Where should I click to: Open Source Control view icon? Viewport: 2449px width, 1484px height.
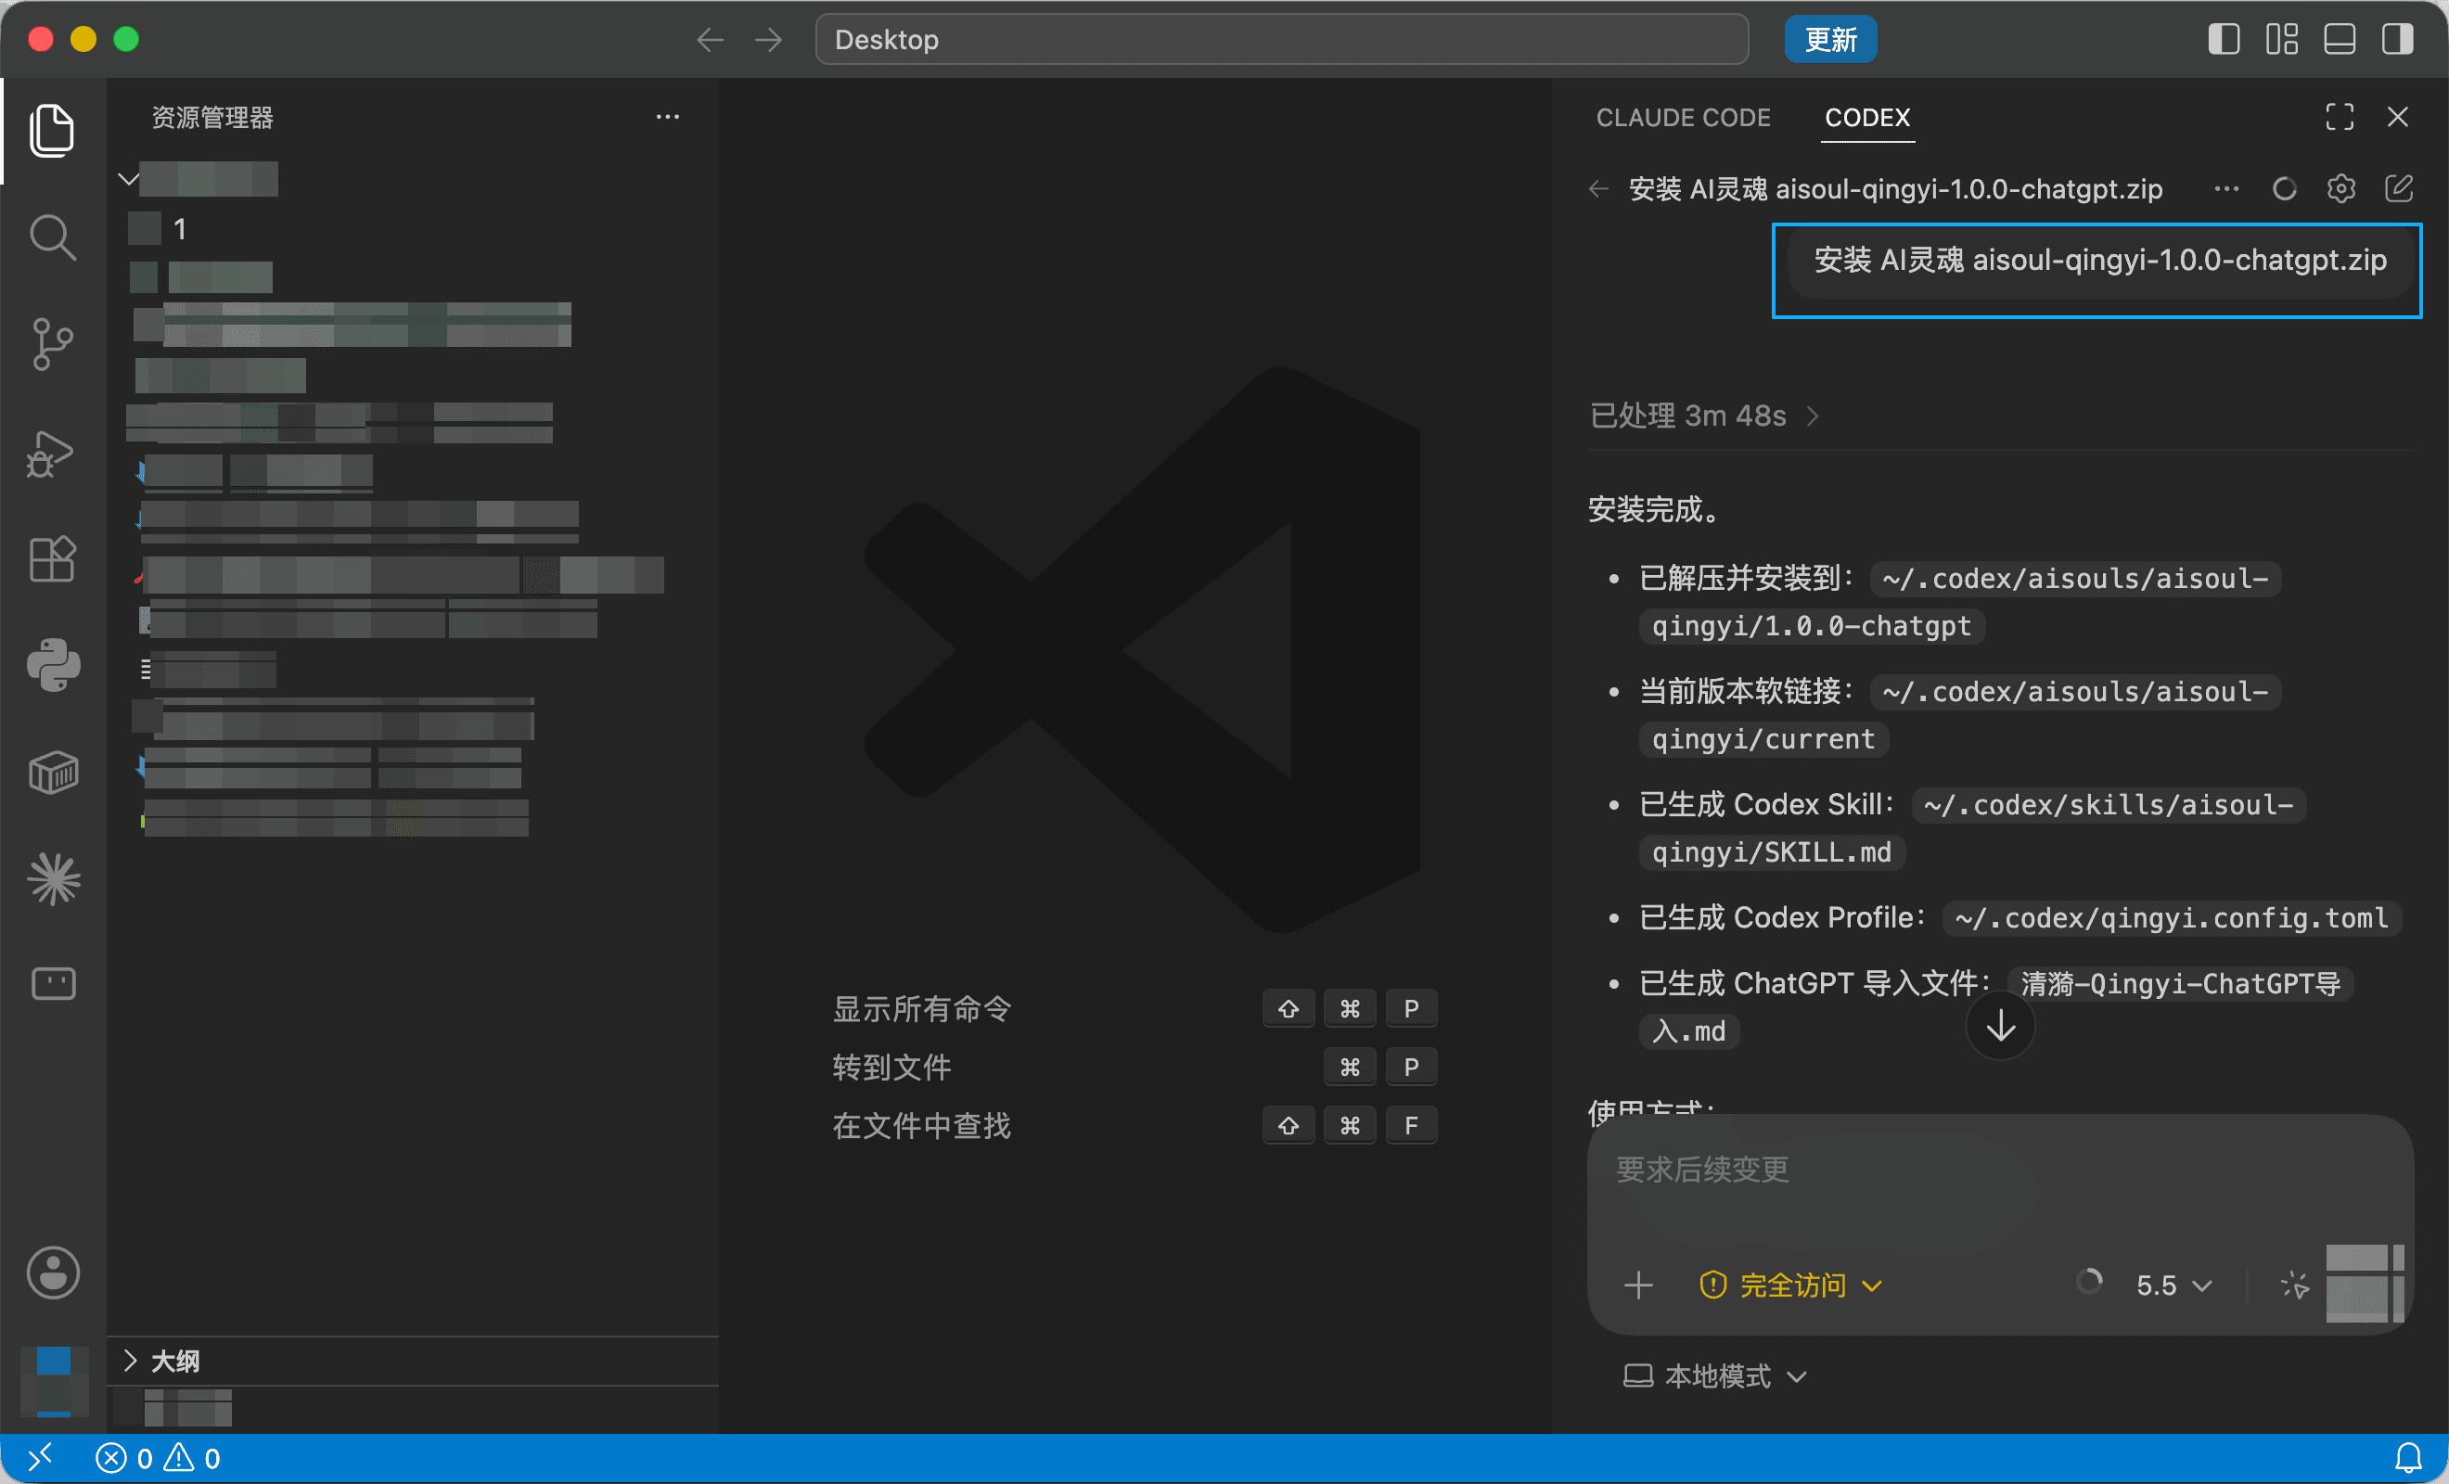(52, 344)
